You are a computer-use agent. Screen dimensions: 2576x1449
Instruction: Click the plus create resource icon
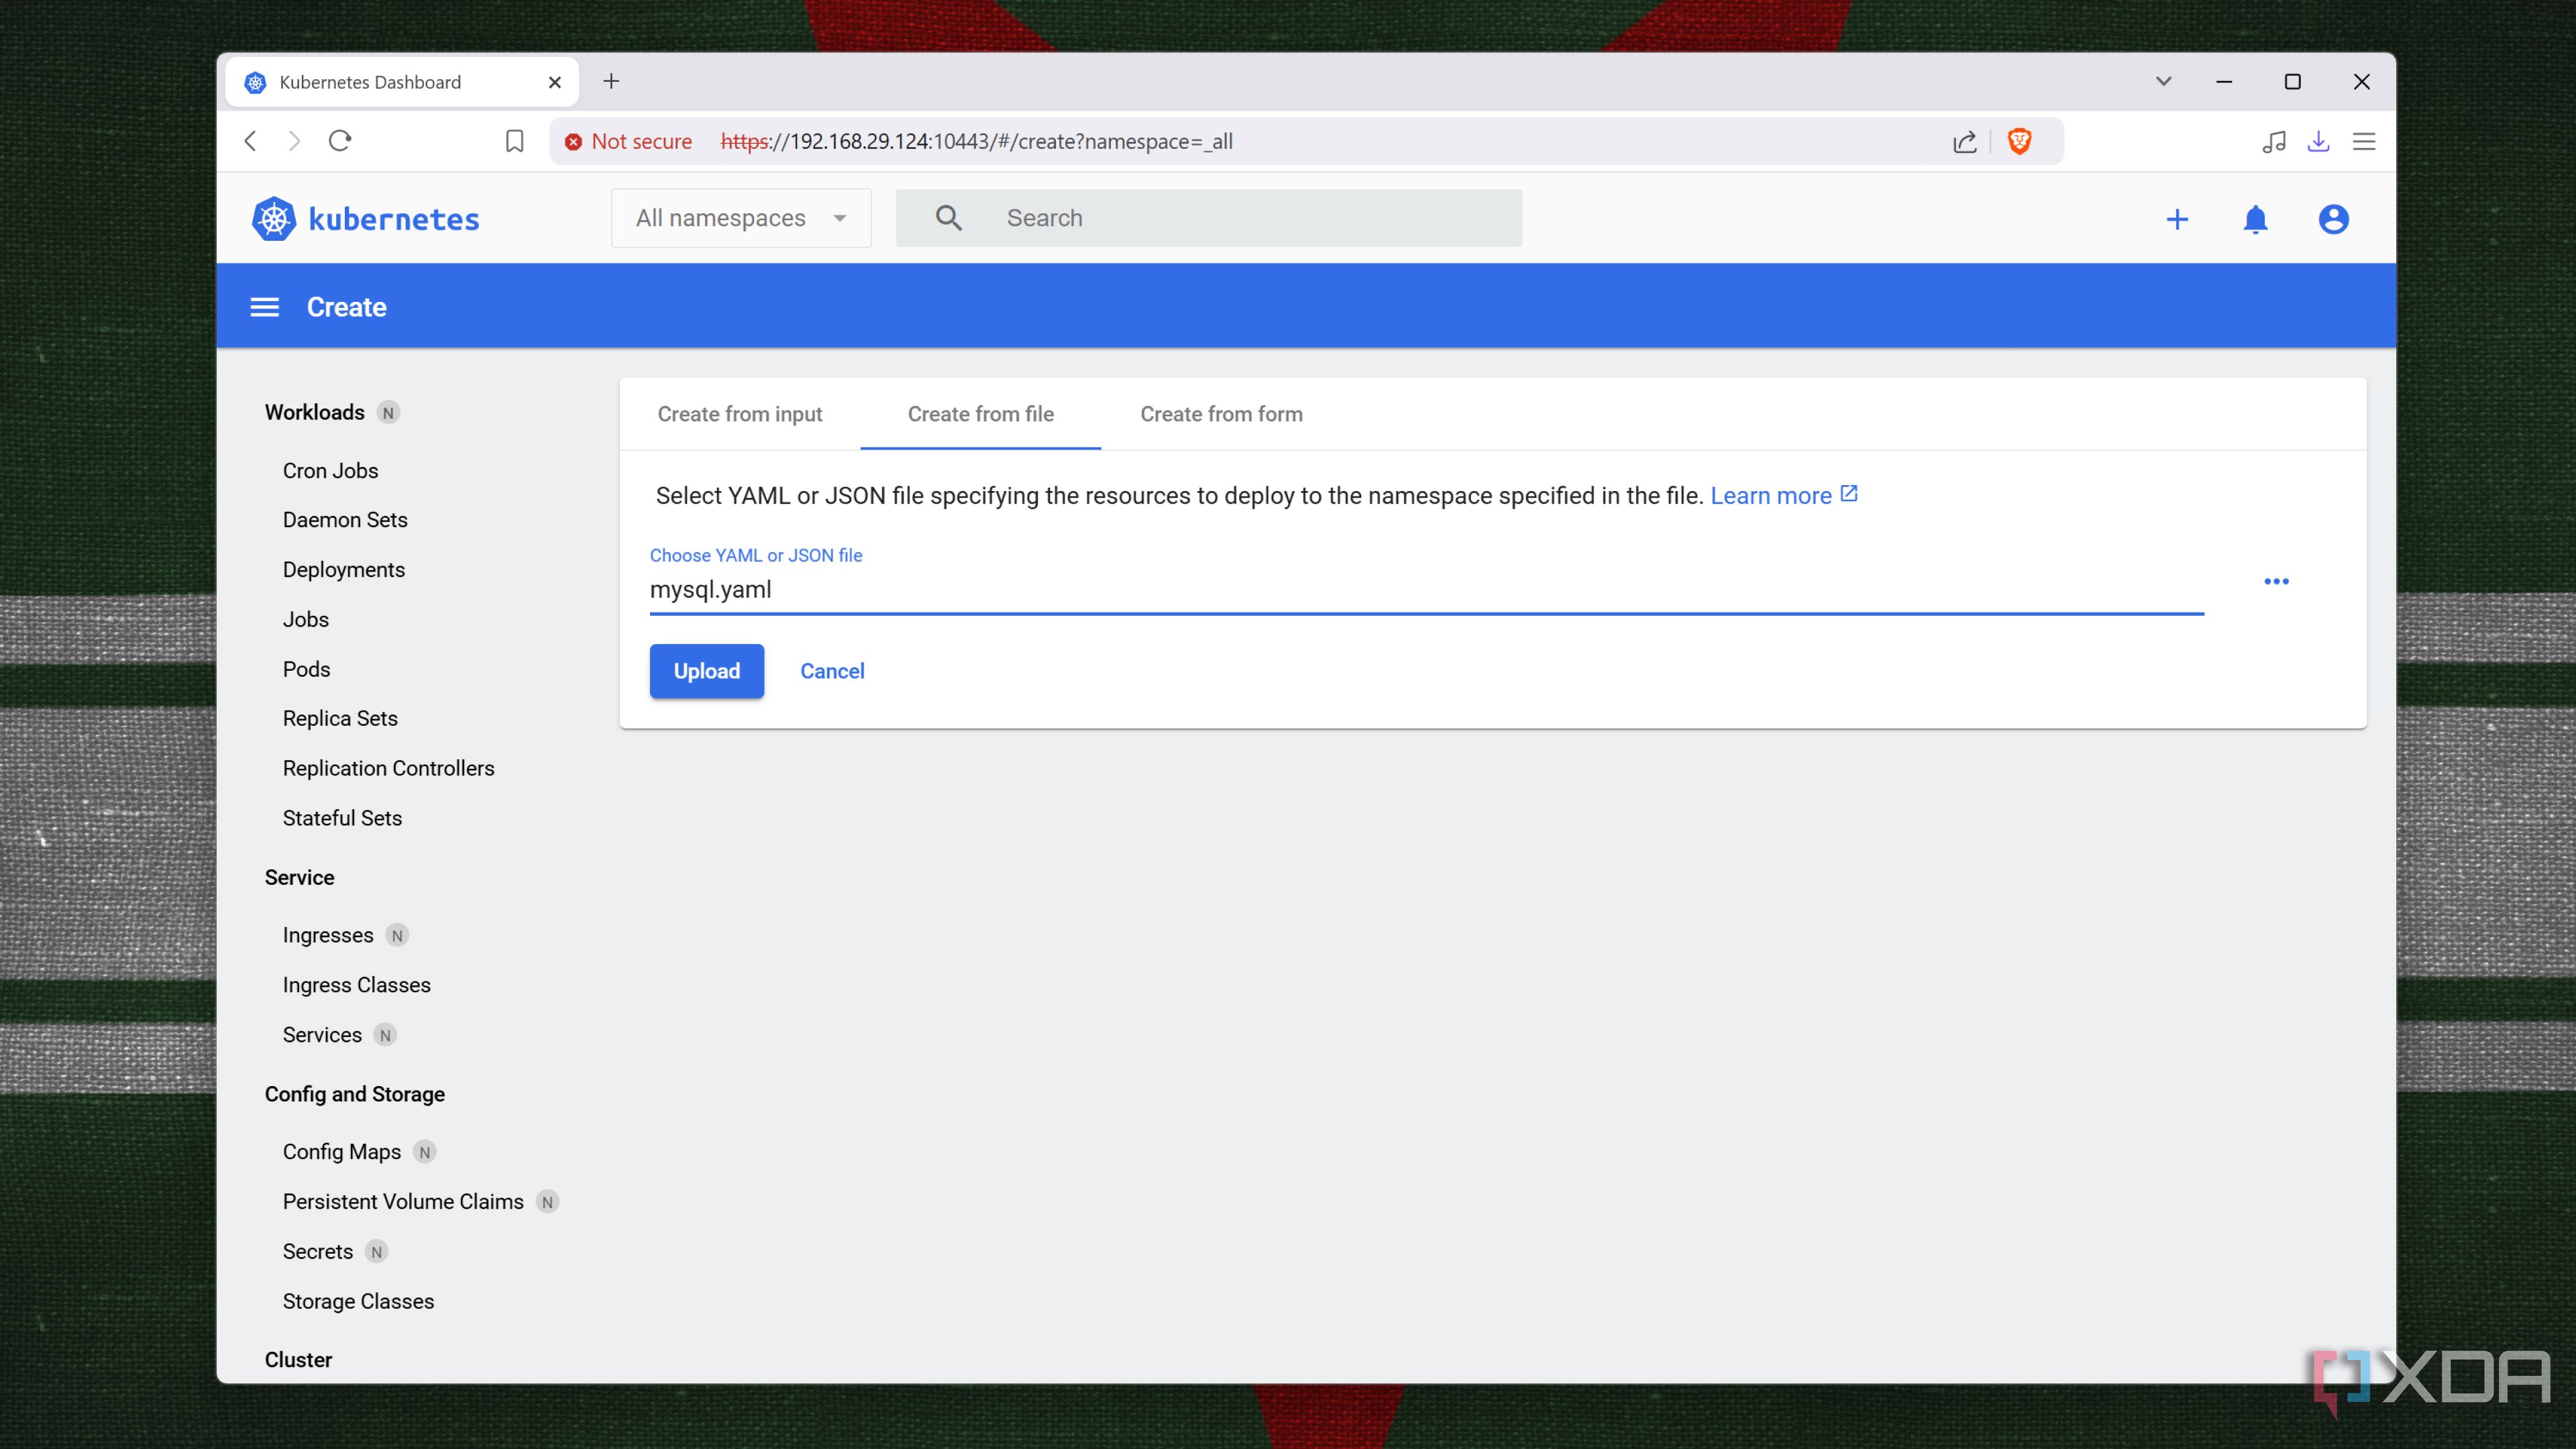pos(2177,219)
